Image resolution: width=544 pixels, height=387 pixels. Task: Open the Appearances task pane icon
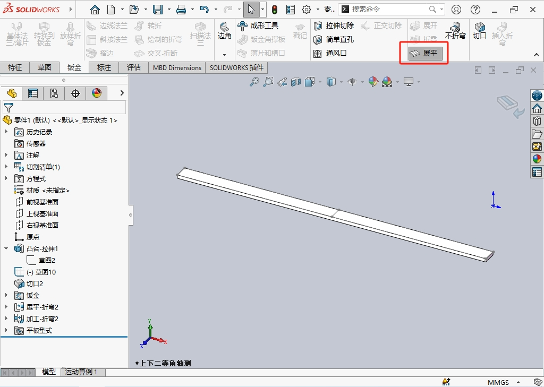pos(537,159)
